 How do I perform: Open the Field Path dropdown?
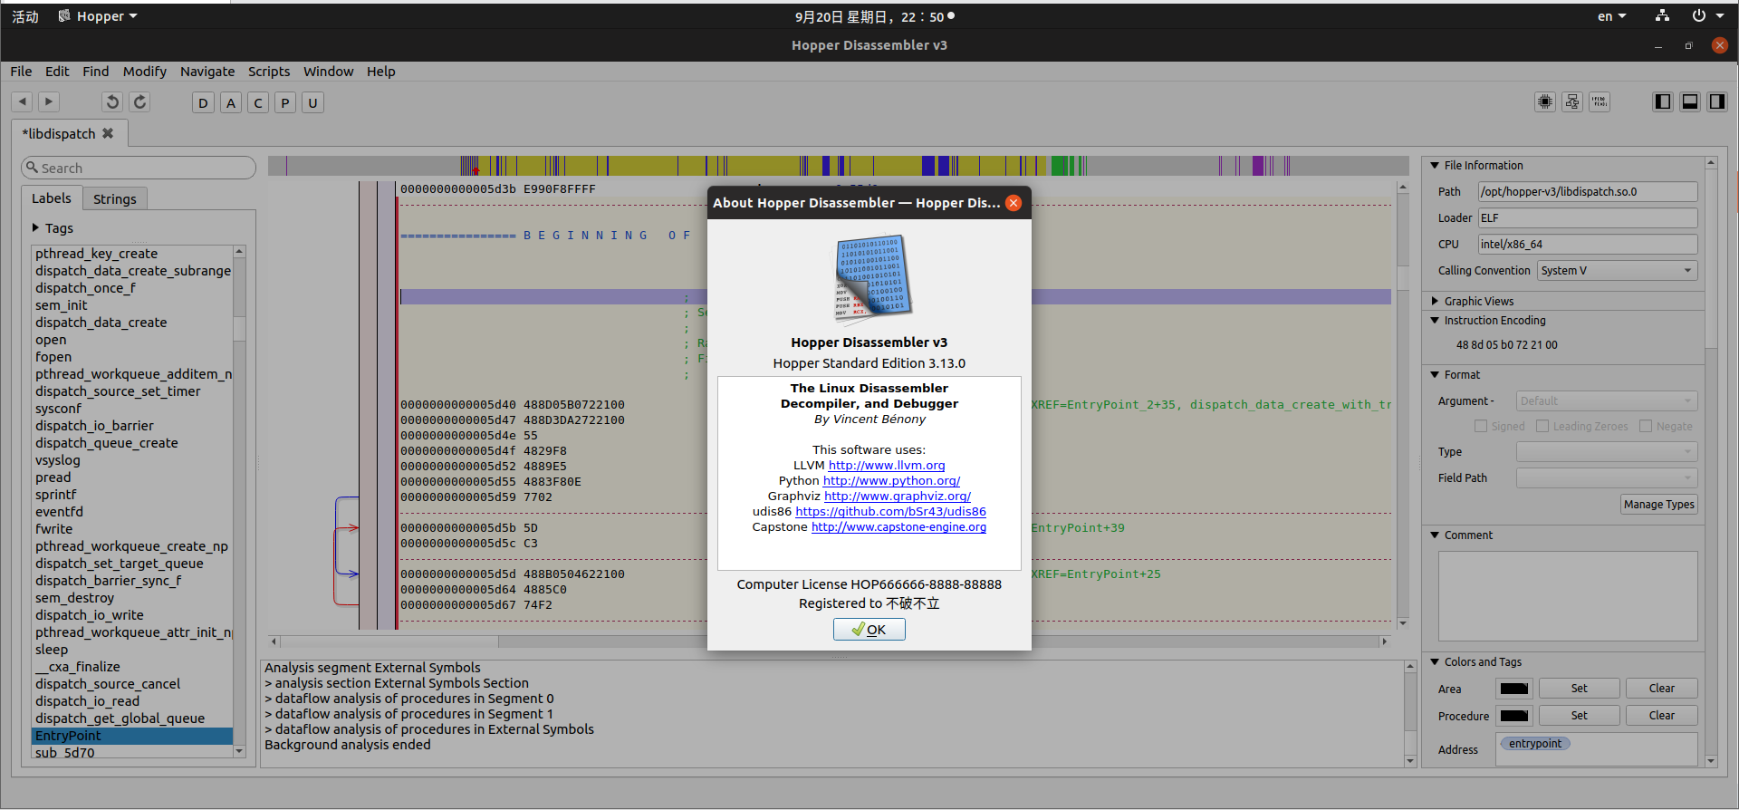[x=1607, y=477]
